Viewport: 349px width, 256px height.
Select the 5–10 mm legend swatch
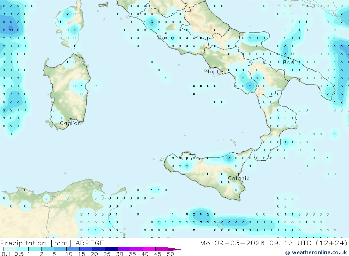click(60, 249)
